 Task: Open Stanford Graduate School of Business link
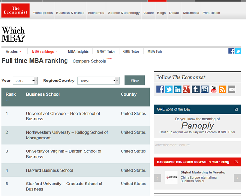pos(64,186)
